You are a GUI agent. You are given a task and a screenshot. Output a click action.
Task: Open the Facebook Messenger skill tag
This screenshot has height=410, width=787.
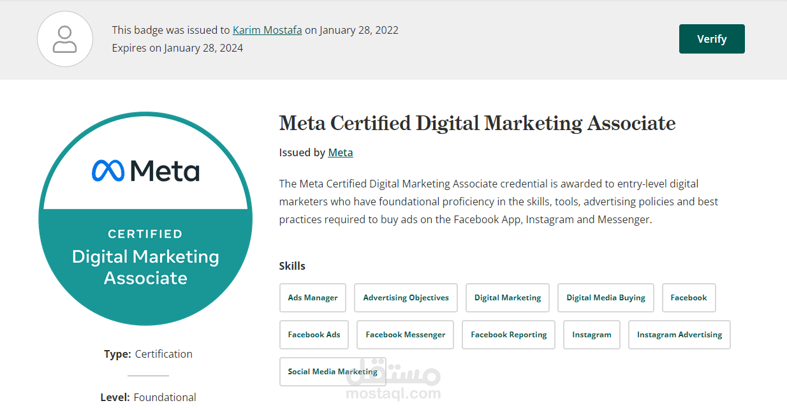click(406, 335)
